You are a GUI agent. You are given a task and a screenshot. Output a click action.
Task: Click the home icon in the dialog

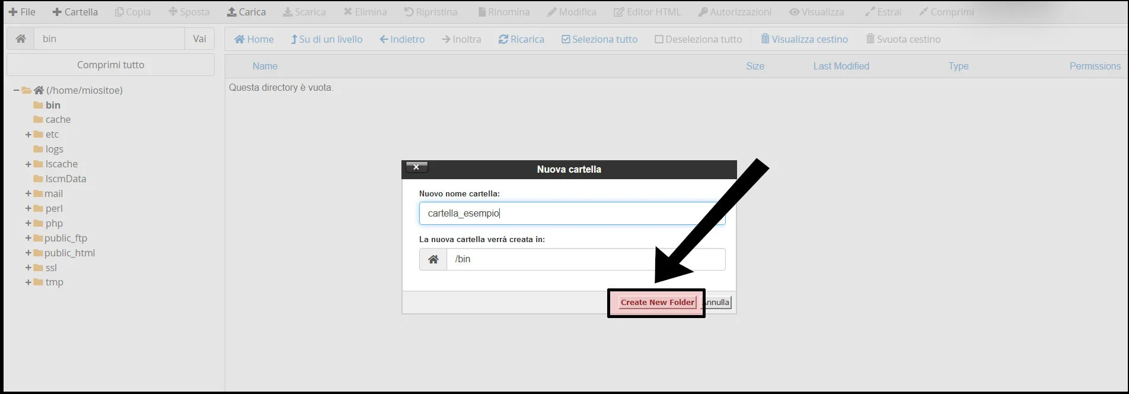tap(433, 259)
